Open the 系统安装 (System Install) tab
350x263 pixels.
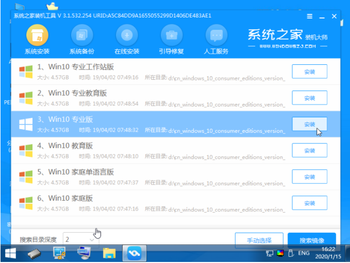point(37,40)
